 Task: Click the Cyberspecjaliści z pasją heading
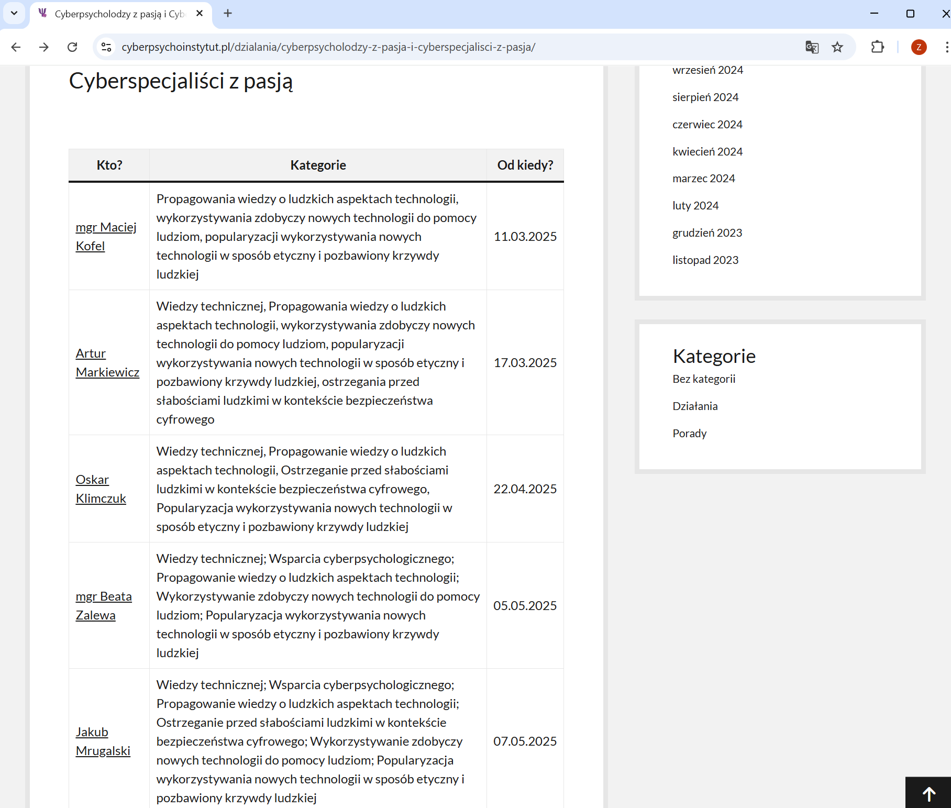point(181,82)
